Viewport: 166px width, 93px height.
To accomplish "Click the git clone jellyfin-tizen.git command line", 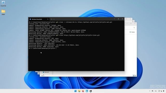I will pyautogui.click(x=64, y=35).
